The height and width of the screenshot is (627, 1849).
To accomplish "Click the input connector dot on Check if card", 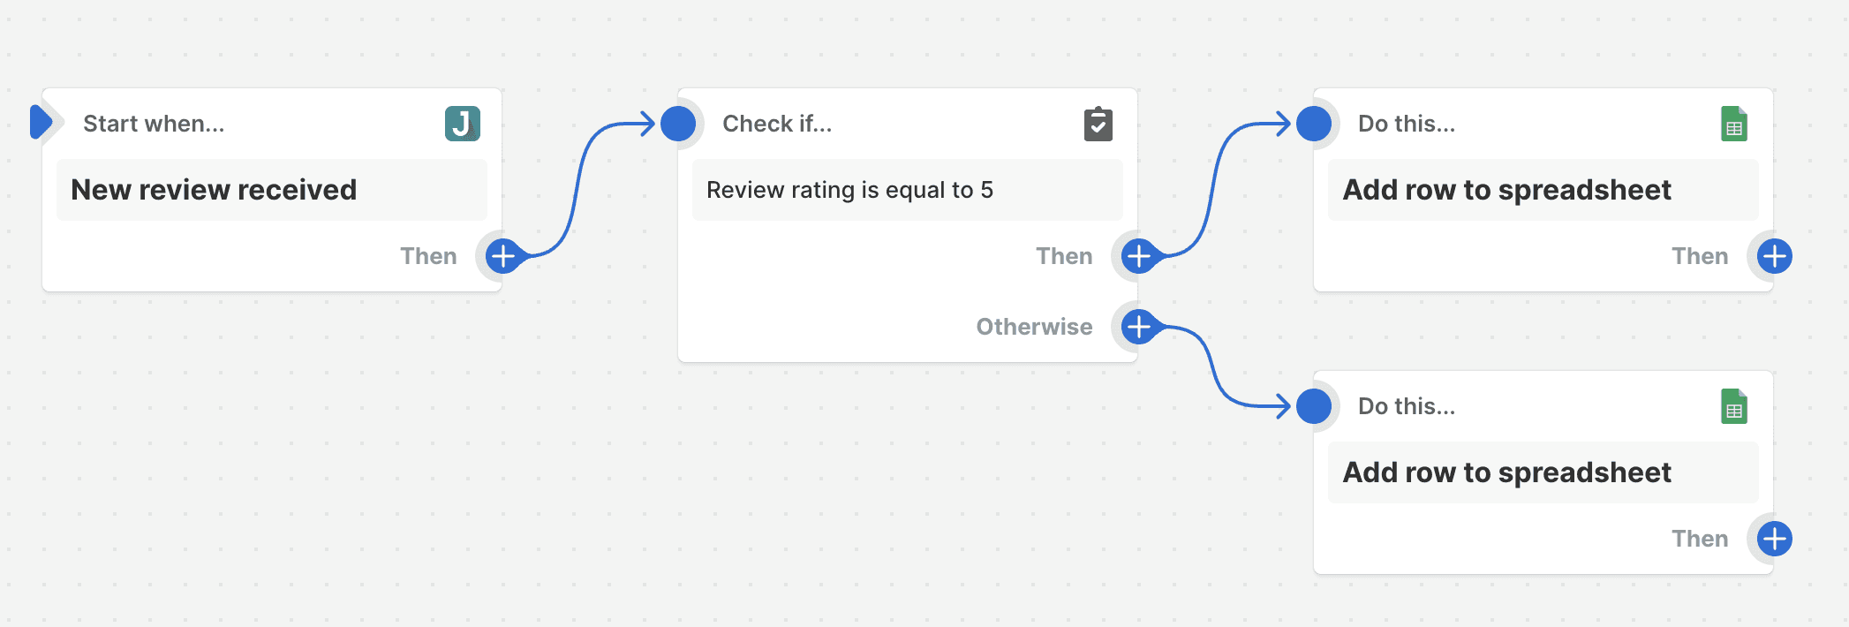I will point(678,124).
